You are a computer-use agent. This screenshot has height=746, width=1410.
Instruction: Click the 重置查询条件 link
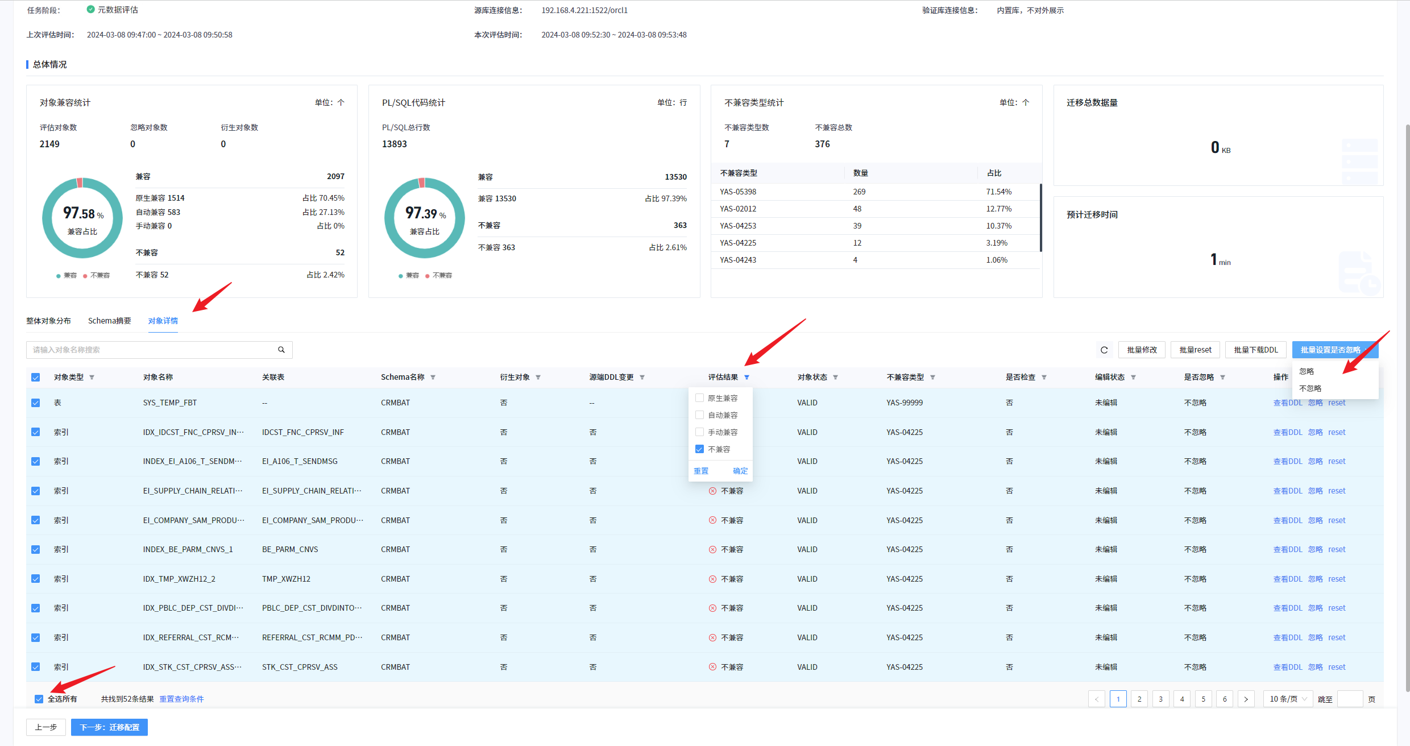coord(181,699)
